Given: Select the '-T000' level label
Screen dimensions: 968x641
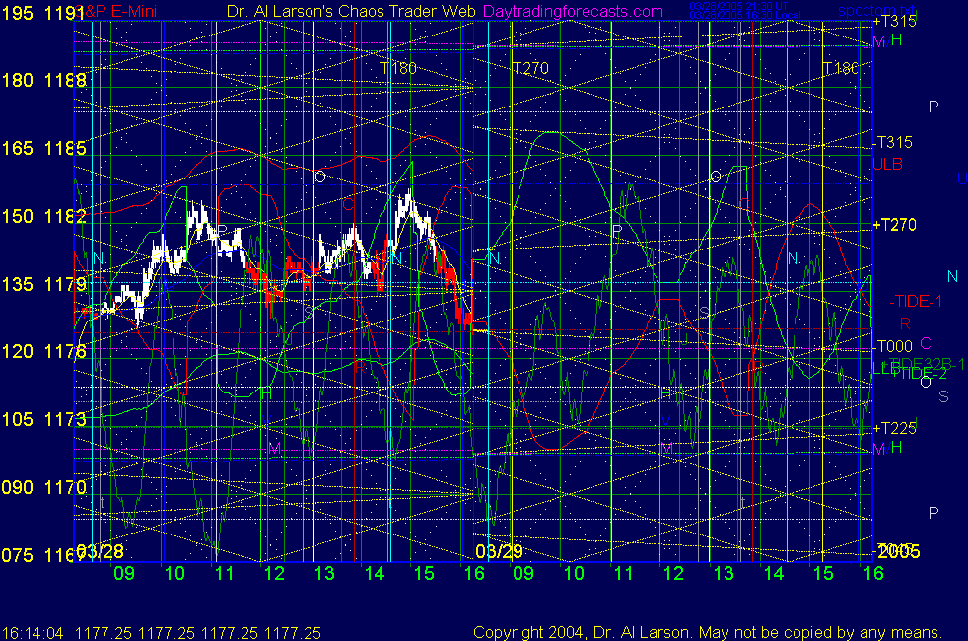Looking at the screenshot, I should click(x=893, y=346).
